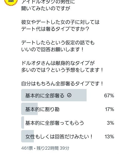Click the line 自分はもちろん全部奢るタイプです！
123x154 pixels.
(62, 84)
